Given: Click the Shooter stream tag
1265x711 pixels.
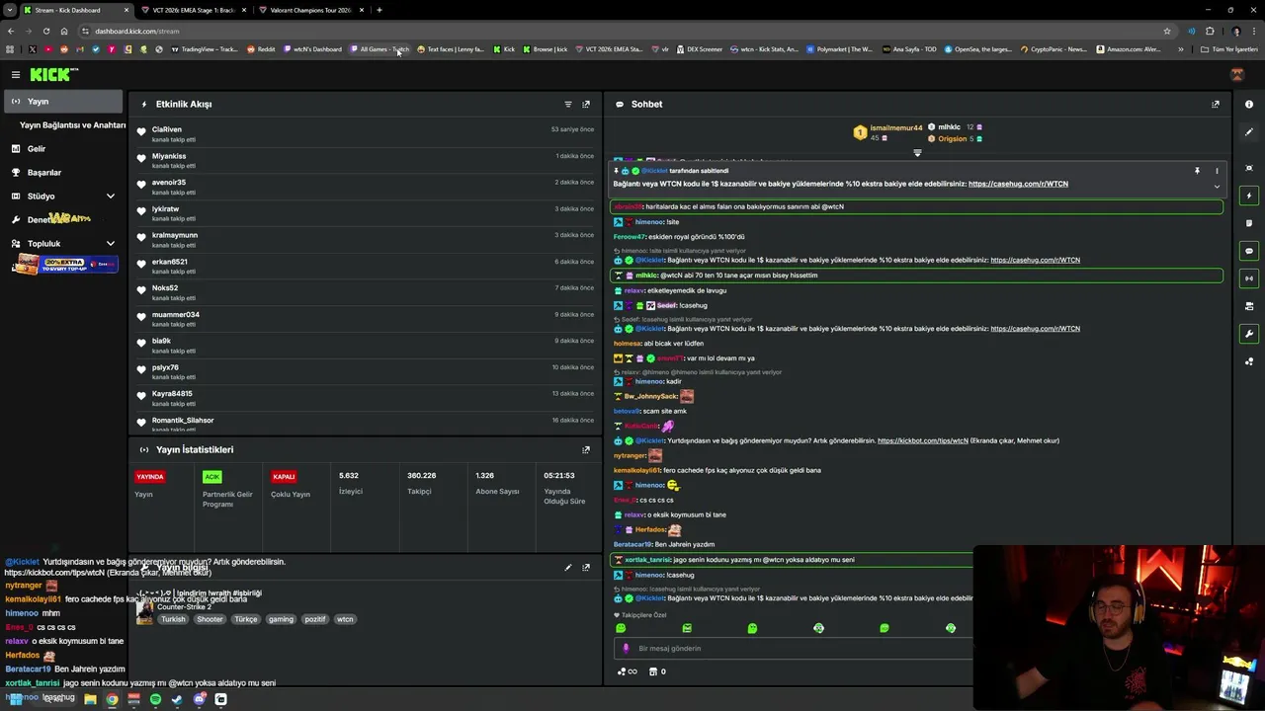Looking at the screenshot, I should [210, 619].
